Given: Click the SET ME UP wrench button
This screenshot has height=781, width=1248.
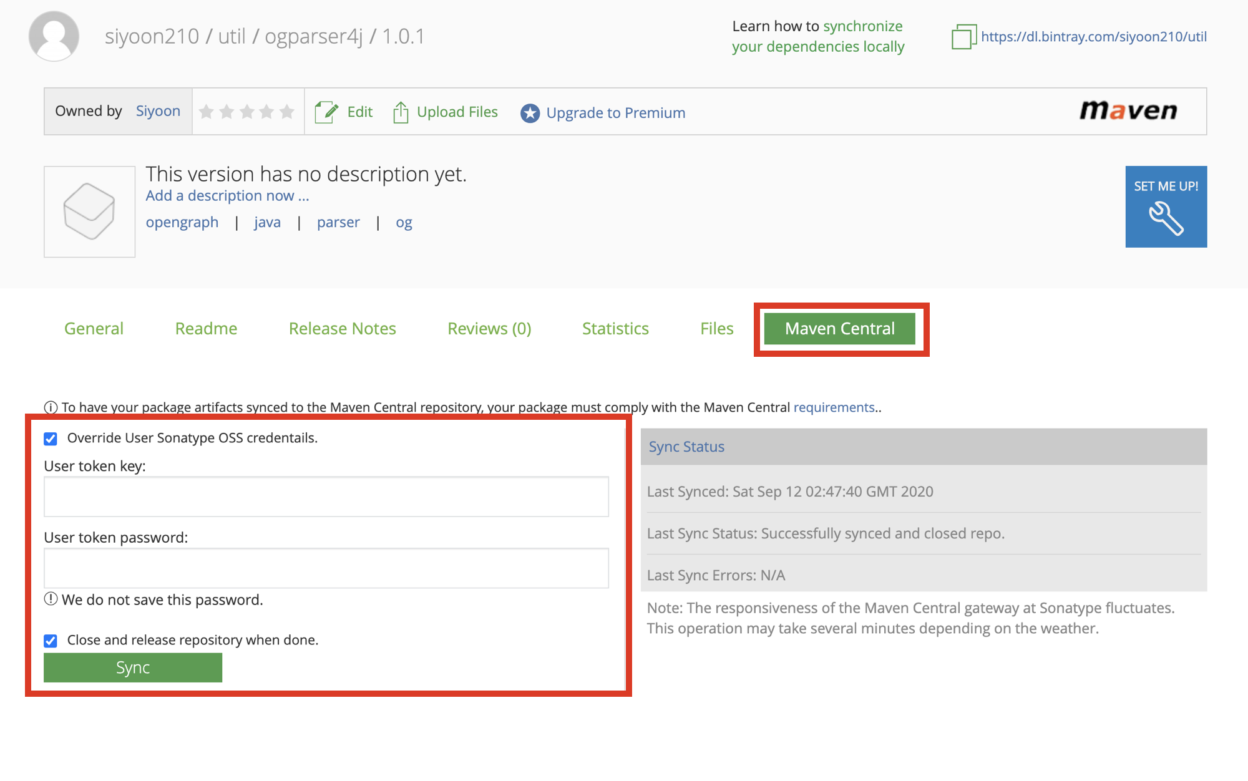Looking at the screenshot, I should 1166,206.
